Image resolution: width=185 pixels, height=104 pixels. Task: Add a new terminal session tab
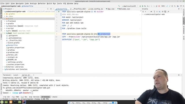point(34,75)
